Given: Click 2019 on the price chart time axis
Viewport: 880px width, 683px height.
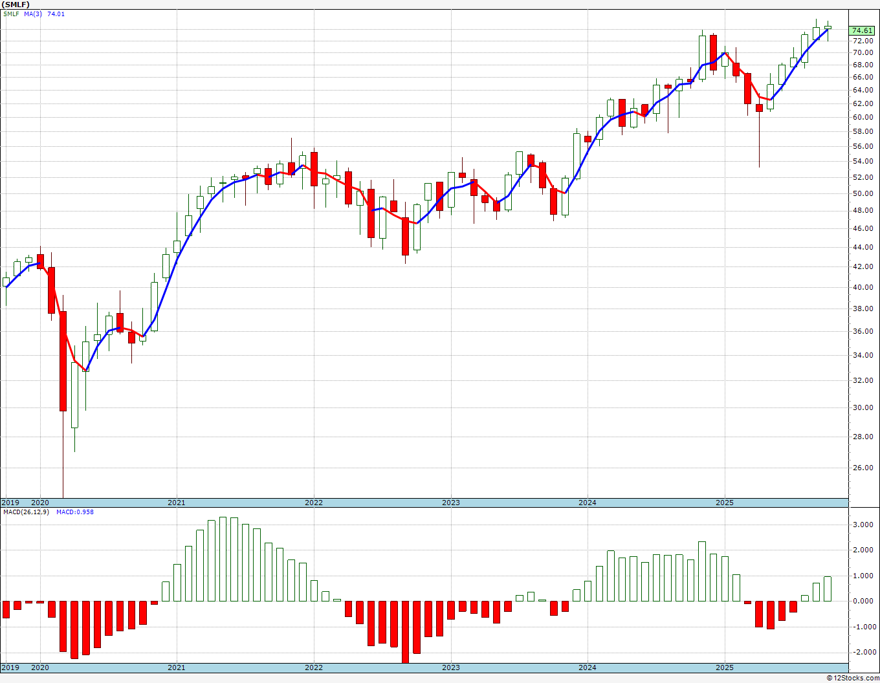Looking at the screenshot, I should click(10, 503).
